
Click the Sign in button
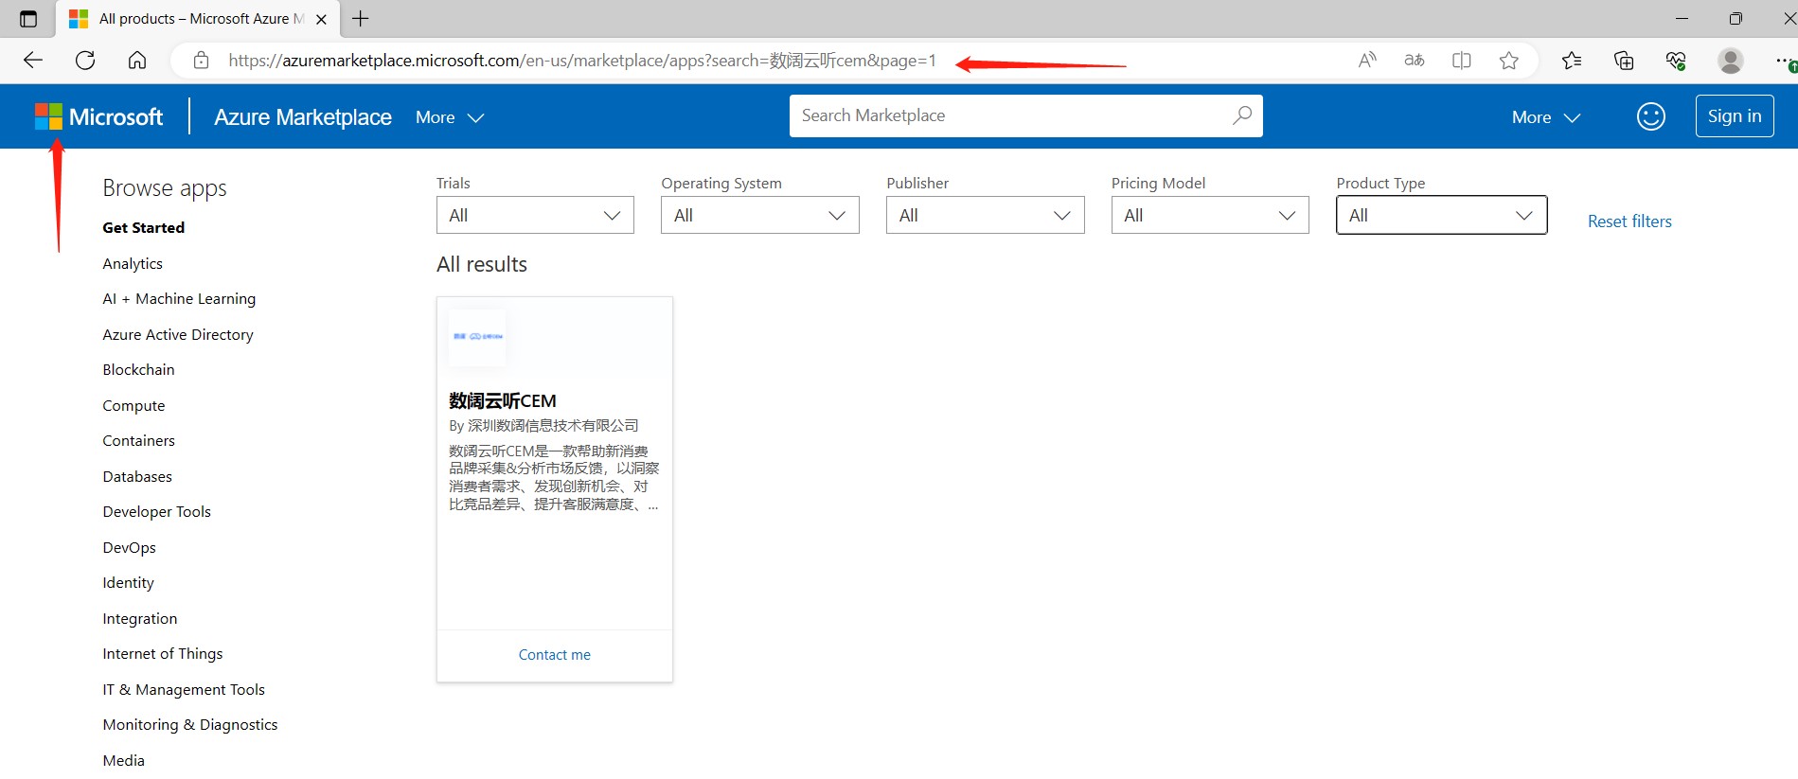click(1734, 115)
